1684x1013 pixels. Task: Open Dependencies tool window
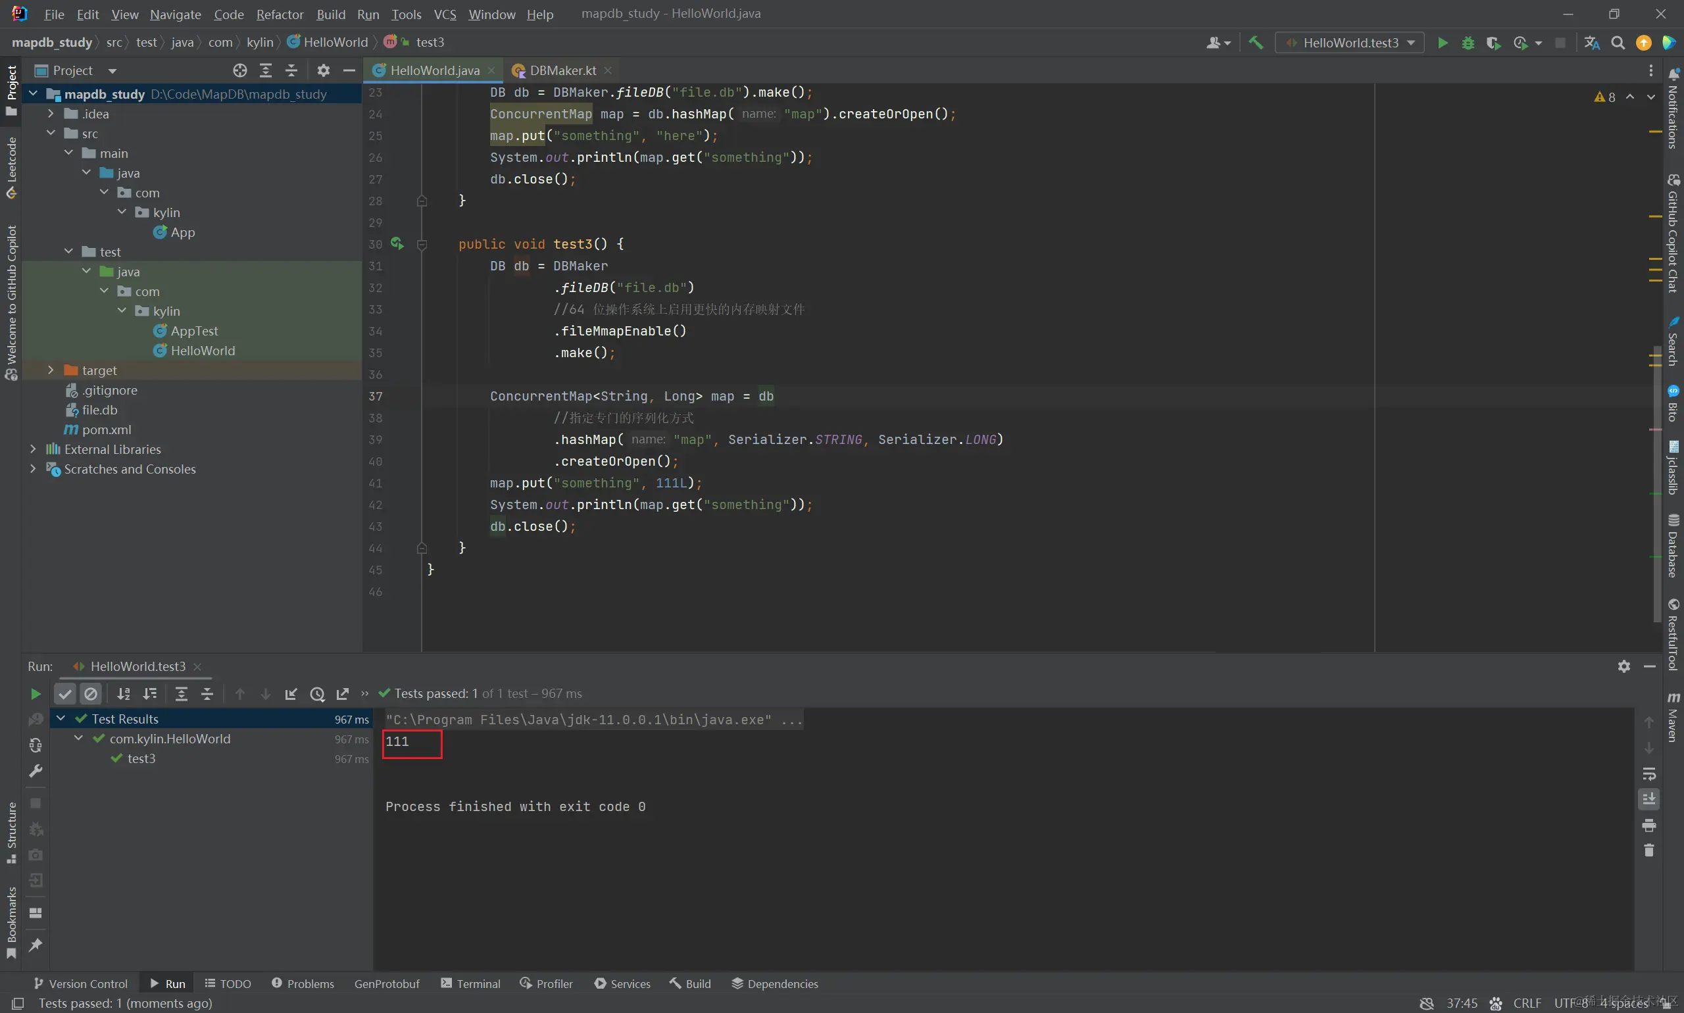tap(774, 983)
